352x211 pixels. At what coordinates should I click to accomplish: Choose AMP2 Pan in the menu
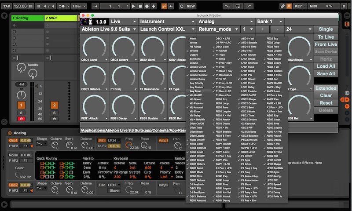click(x=272, y=99)
